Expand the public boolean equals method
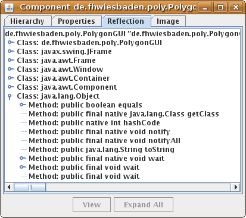This screenshot has height=218, width=246. (x=23, y=105)
